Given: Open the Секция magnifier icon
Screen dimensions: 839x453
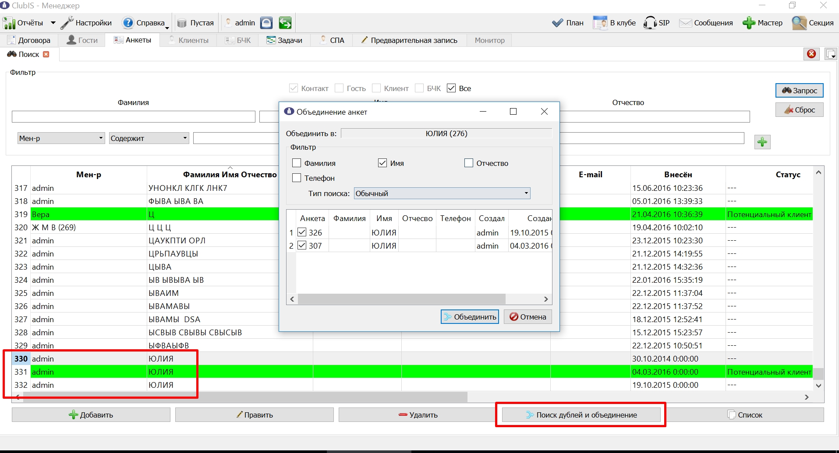Looking at the screenshot, I should (x=799, y=23).
